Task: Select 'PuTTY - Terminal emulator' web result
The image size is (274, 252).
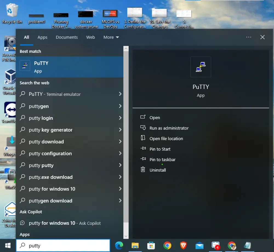Action: (69, 94)
